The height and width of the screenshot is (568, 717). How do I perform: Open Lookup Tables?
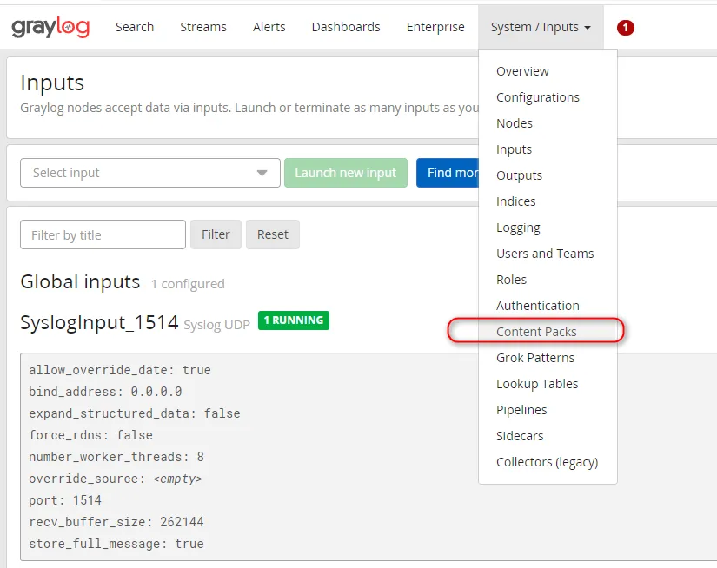pyautogui.click(x=537, y=384)
